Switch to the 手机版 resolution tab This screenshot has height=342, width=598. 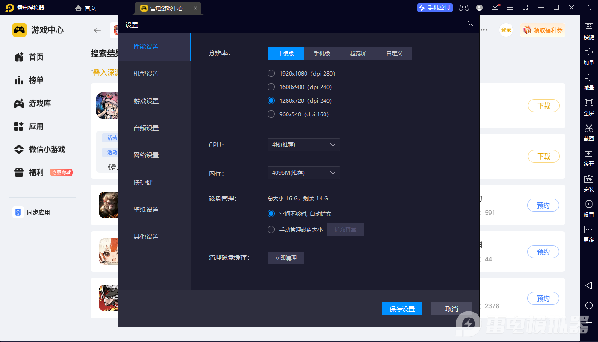pos(322,53)
